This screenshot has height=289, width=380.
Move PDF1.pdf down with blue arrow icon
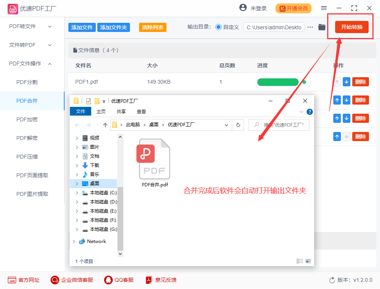coord(346,82)
